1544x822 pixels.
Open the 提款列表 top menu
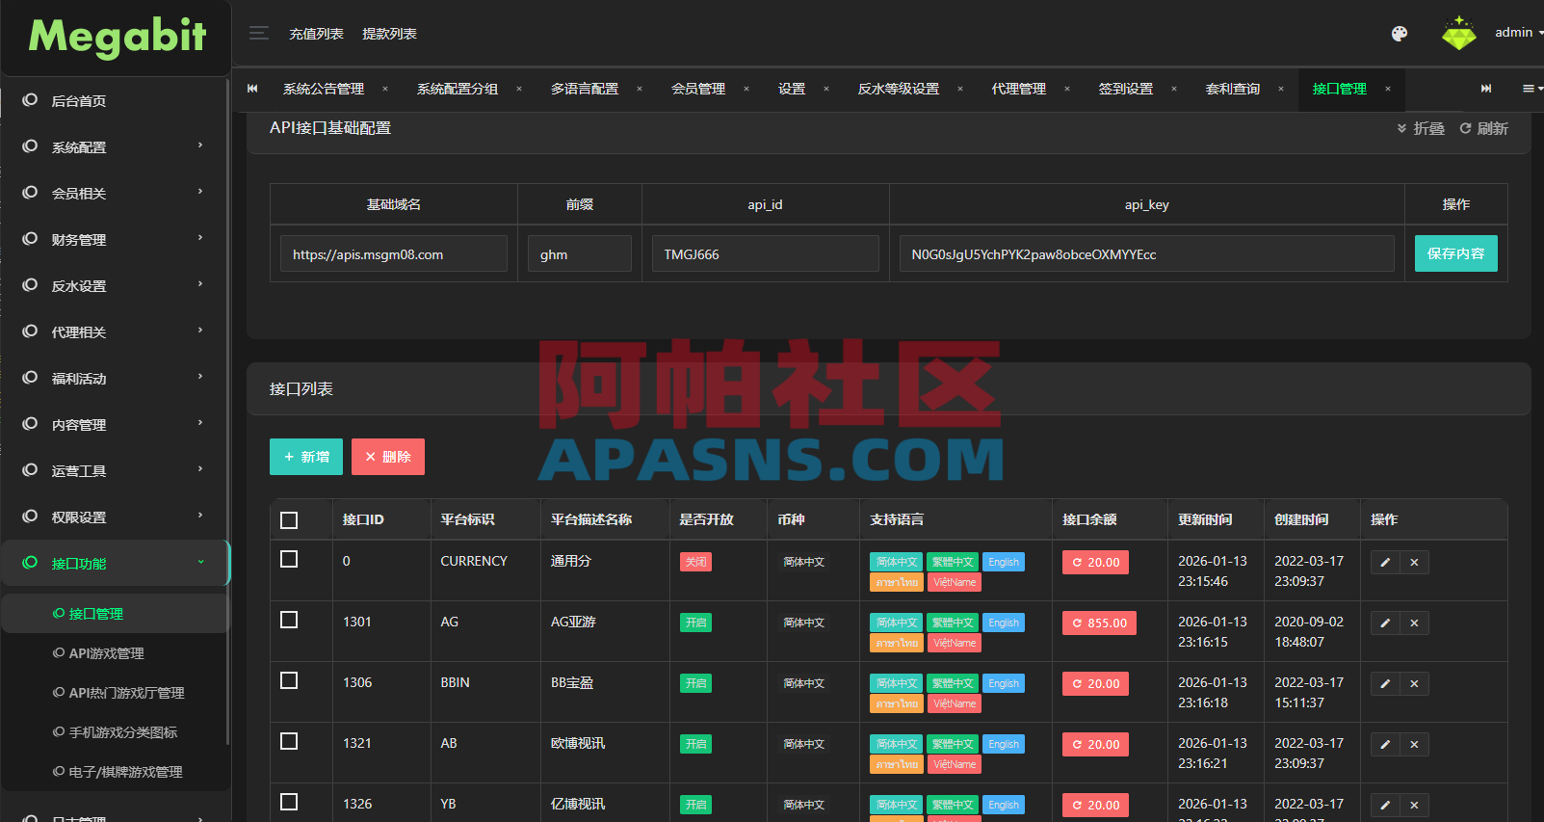coord(389,34)
